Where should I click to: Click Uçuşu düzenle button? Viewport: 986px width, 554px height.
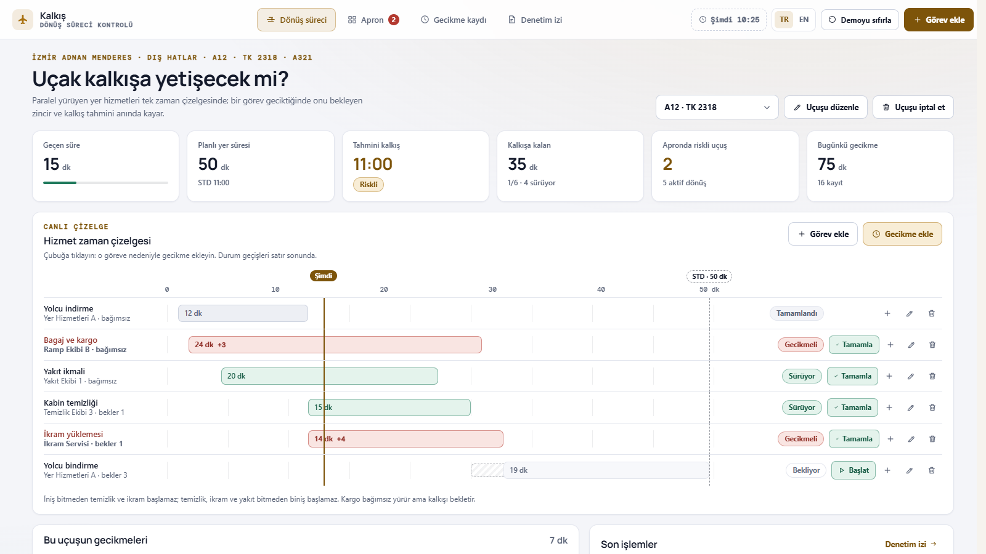coord(826,107)
